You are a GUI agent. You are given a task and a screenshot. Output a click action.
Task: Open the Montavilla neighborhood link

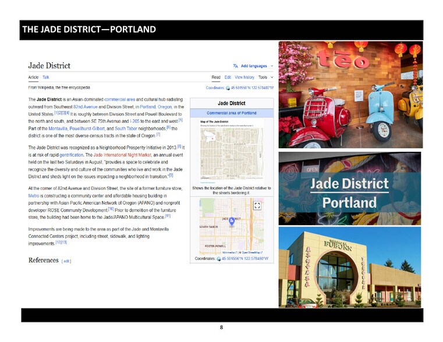point(58,129)
